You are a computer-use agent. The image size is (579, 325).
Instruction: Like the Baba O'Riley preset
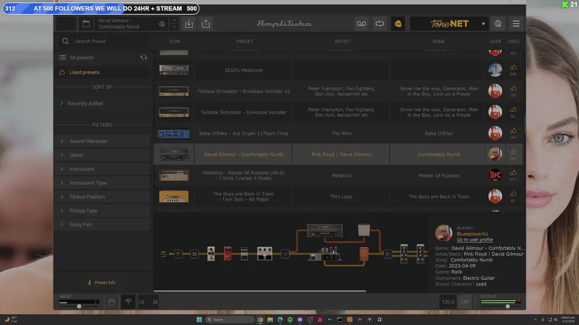tap(513, 131)
